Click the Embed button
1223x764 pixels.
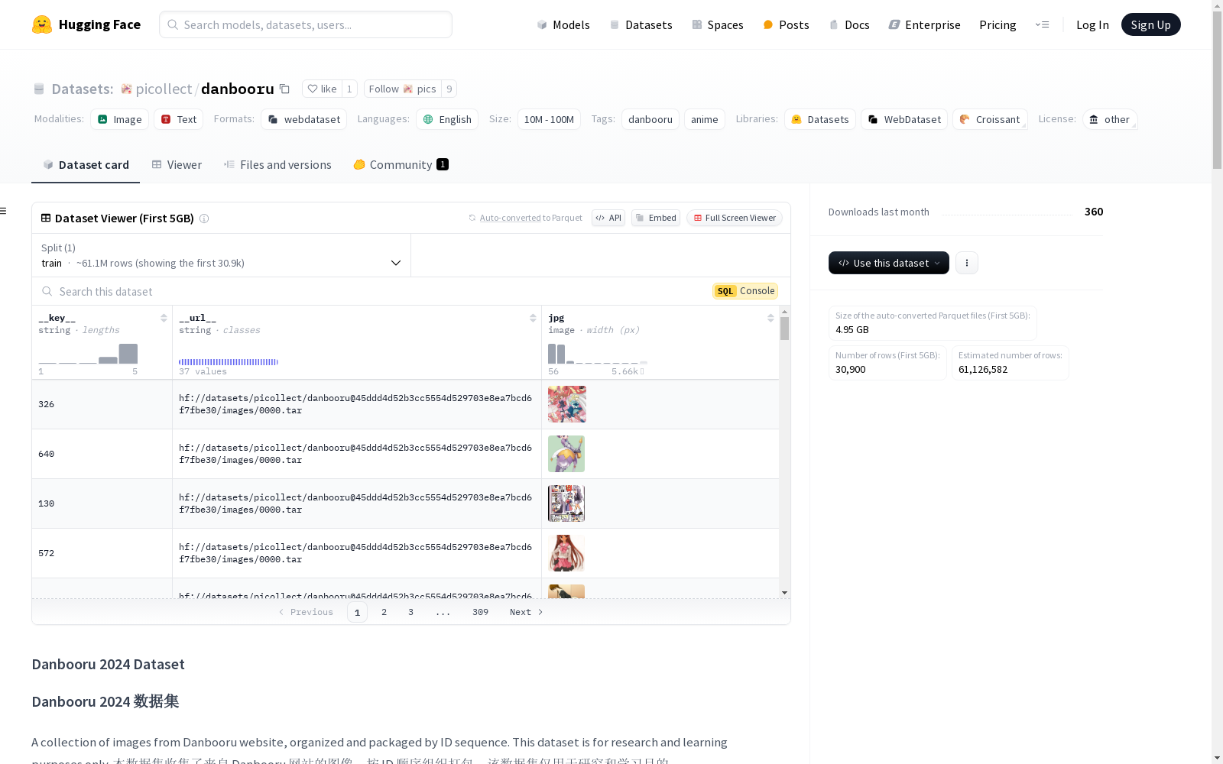(x=656, y=218)
